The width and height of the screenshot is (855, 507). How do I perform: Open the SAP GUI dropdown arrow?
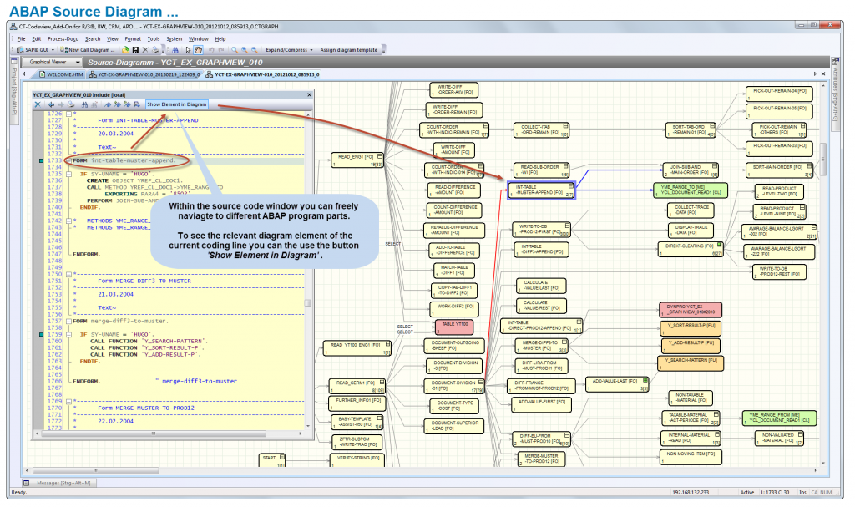53,50
